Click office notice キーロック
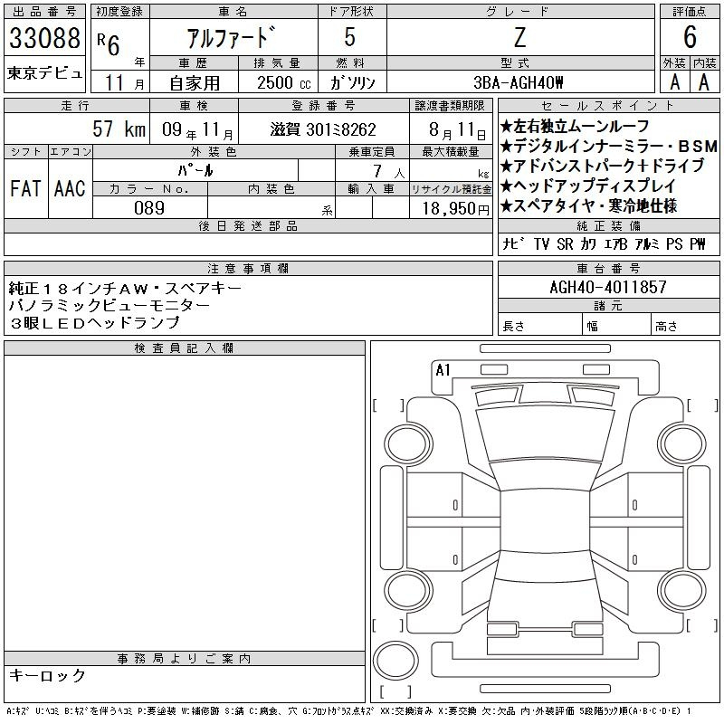The width and height of the screenshot is (724, 724). tap(48, 675)
